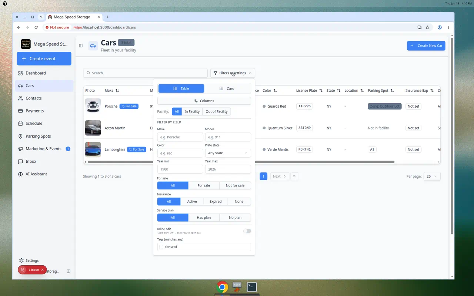
Task: Sort by License Plate column
Action: pos(321,91)
